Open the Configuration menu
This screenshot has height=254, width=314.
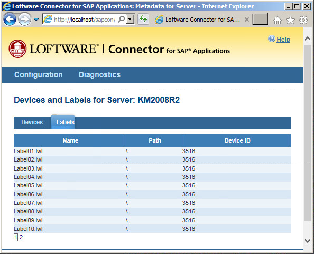point(39,74)
